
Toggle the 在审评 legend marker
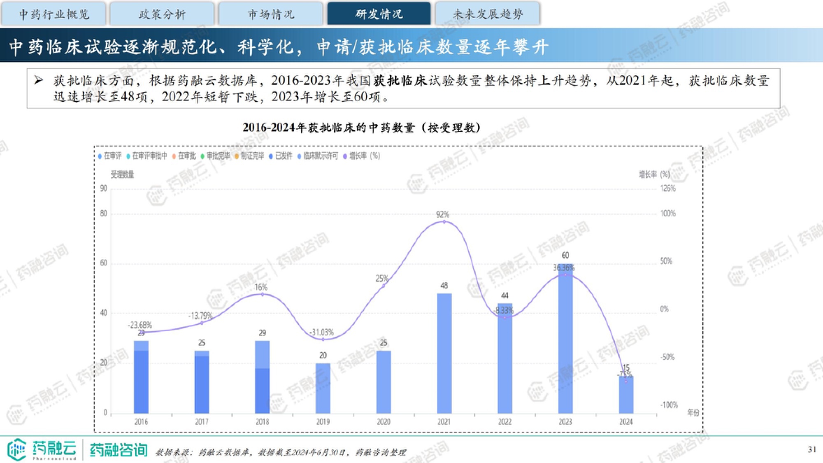(x=100, y=156)
